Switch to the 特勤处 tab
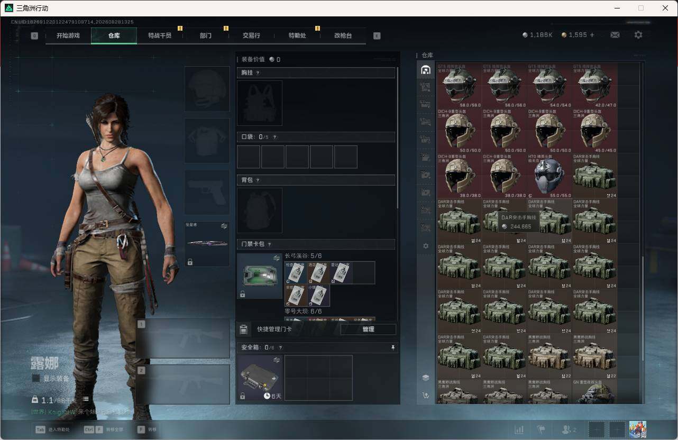Viewport: 678px width, 440px height. [297, 35]
